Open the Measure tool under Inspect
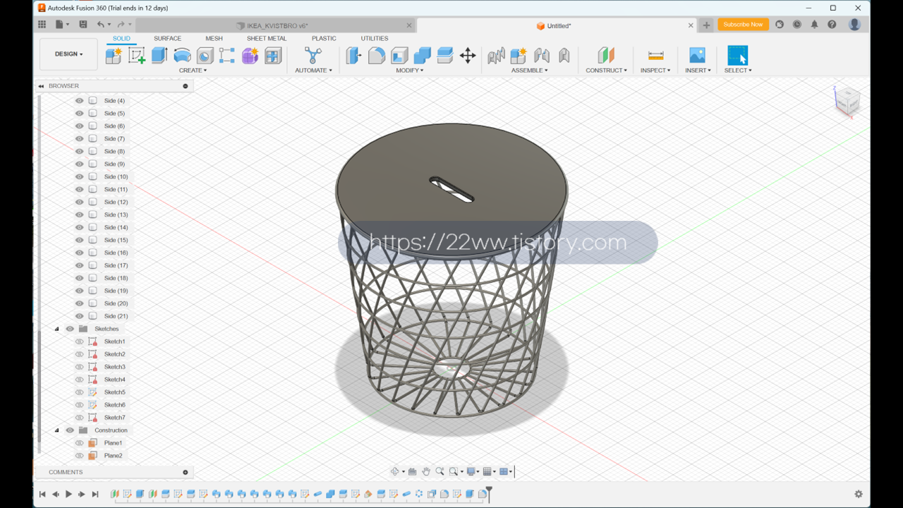 (655, 56)
